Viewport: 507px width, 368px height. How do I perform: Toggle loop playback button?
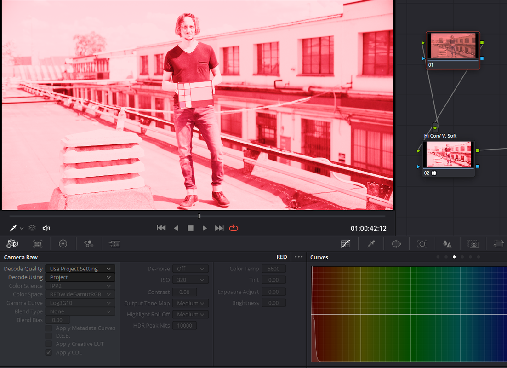(234, 228)
